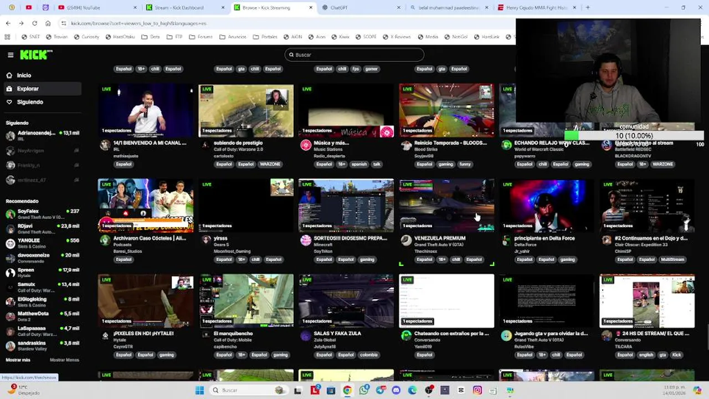Open Siguiendo in the sidebar

30,102
